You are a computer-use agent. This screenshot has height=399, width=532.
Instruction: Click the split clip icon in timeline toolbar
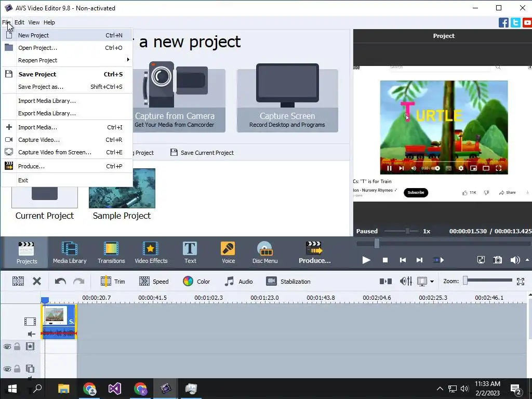(x=18, y=281)
